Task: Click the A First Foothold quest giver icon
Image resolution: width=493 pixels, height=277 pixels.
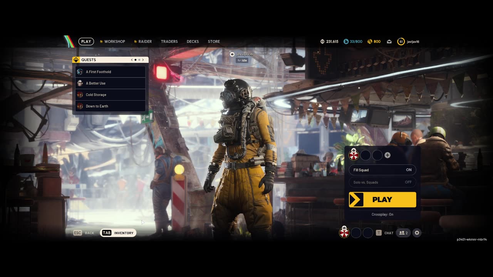Action: pos(80,72)
